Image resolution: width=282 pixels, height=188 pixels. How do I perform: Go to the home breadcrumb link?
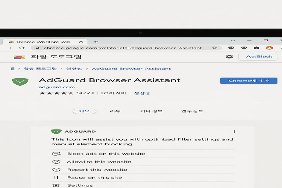click(12, 69)
